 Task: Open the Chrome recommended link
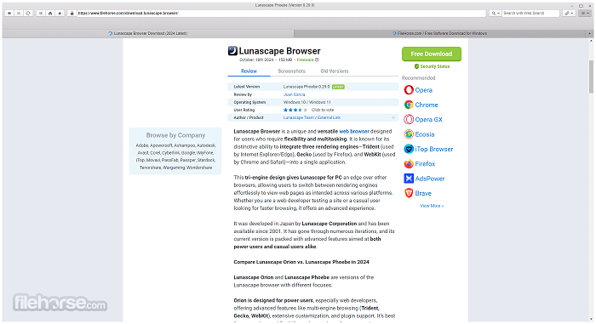(x=427, y=105)
